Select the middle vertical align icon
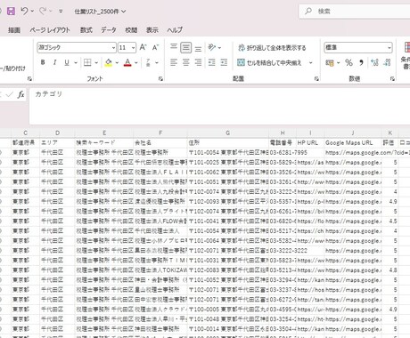The width and height of the screenshot is (410, 338). 186,47
